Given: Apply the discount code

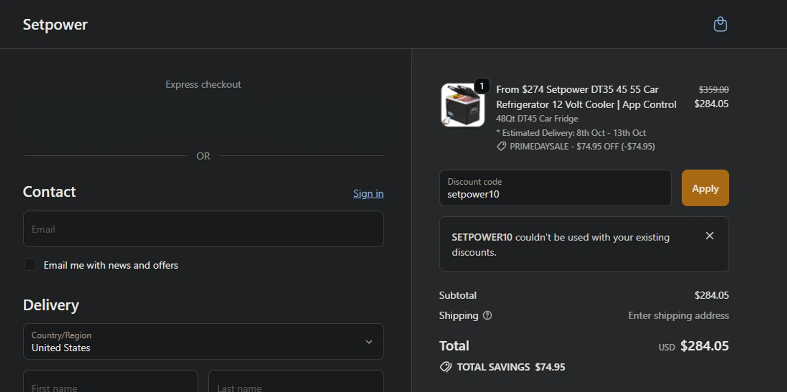Looking at the screenshot, I should 705,188.
